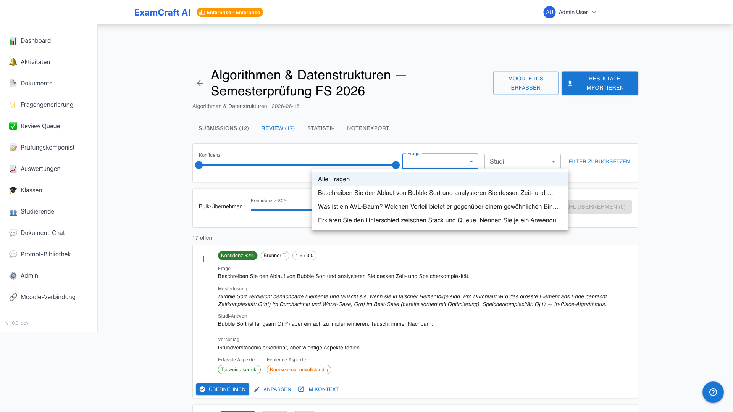Click the Enterprise plan badge
Image resolution: width=733 pixels, height=412 pixels.
[x=230, y=12]
